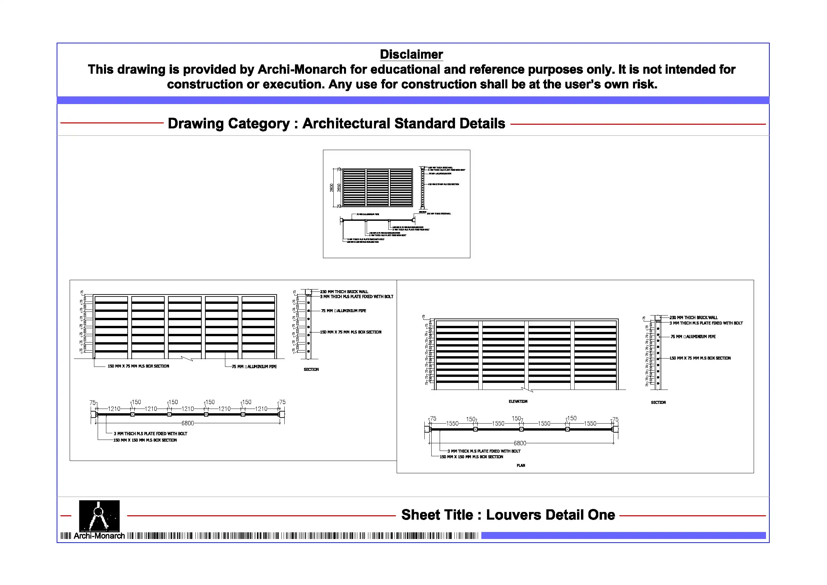This screenshot has height=585, width=827.
Task: Click the Sheet Title Louvers Detail One
Action: click(x=508, y=515)
